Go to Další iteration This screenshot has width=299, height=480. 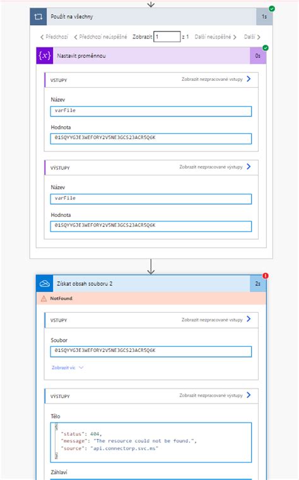point(252,37)
